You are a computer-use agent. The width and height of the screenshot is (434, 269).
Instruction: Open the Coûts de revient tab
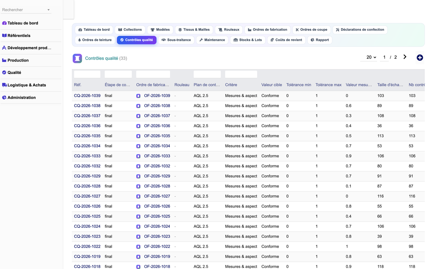pos(286,40)
